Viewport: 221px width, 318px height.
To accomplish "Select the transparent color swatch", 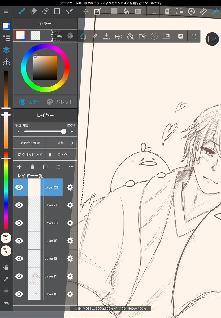I will (35, 35).
